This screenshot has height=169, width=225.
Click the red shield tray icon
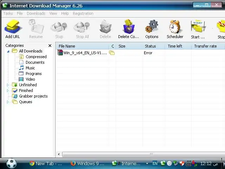(x=182, y=163)
